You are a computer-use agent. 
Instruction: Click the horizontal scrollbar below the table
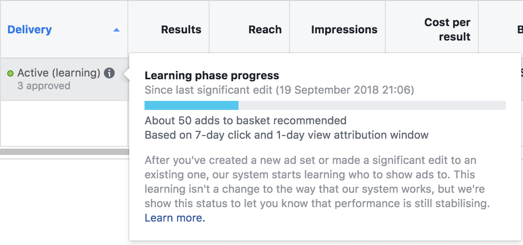coord(64,152)
